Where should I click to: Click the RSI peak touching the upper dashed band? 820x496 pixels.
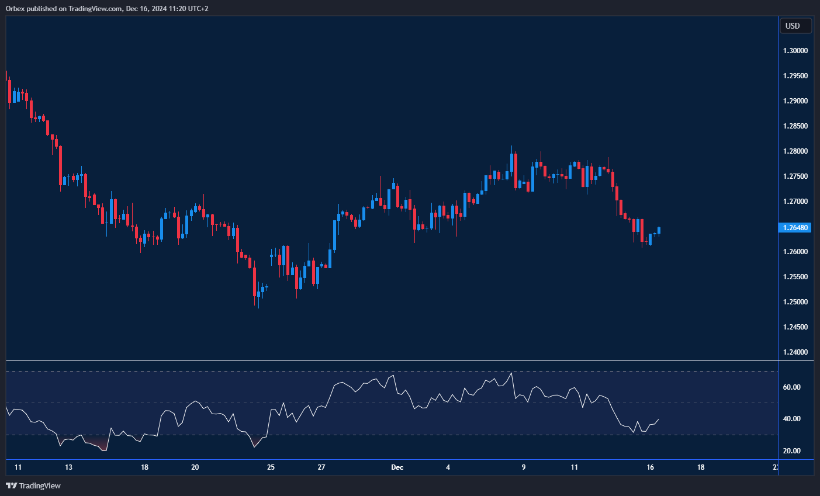(x=511, y=373)
